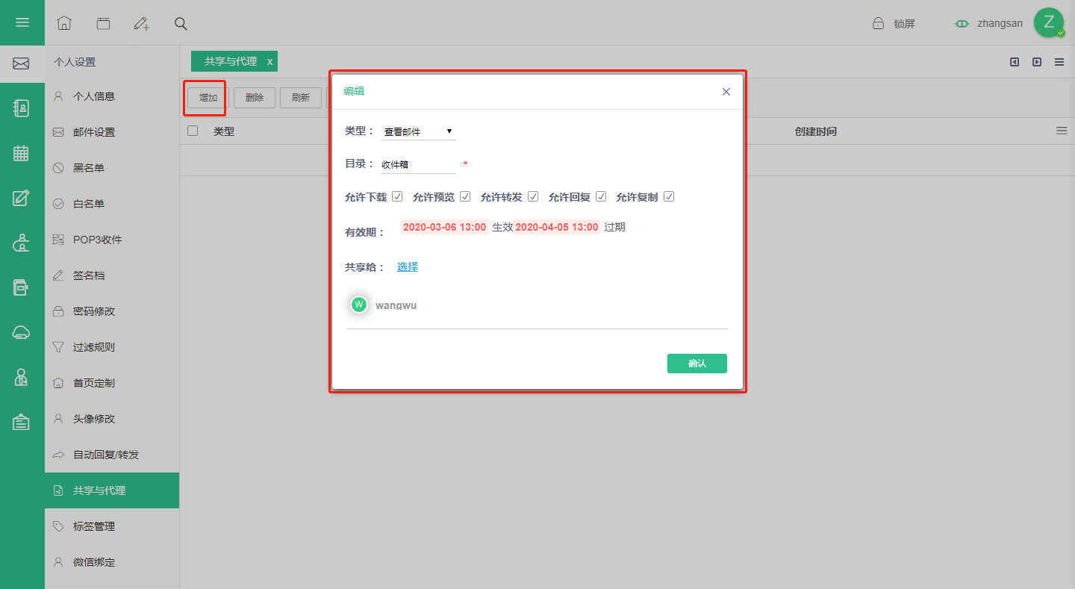Toggle 允许预览 checkbox
Viewport: 1075px width, 589px height.
pyautogui.click(x=465, y=196)
